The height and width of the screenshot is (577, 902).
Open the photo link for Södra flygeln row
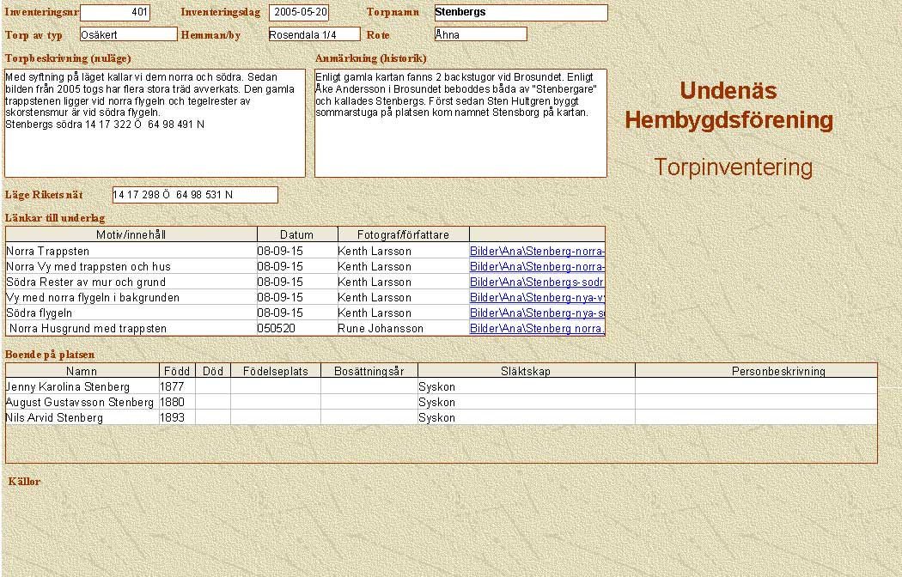[537, 313]
